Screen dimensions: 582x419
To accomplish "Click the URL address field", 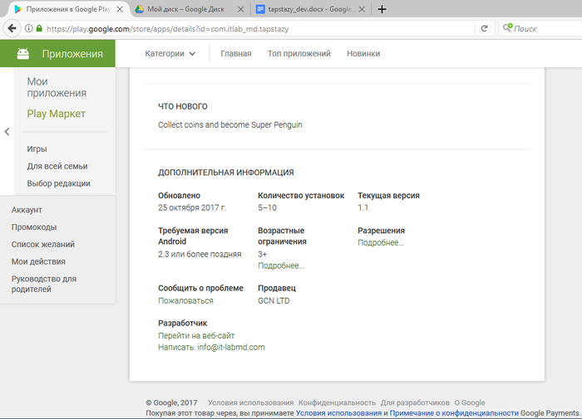I will (249, 28).
